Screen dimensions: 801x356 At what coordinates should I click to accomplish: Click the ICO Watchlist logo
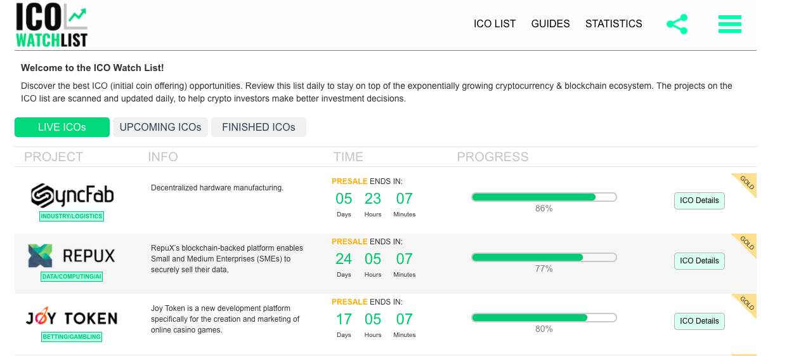point(51,24)
